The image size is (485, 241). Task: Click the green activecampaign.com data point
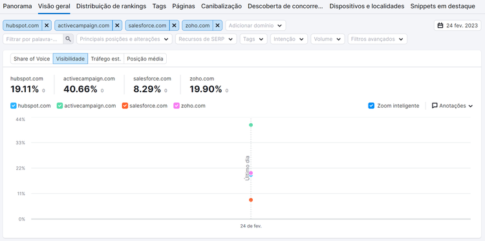click(251, 125)
